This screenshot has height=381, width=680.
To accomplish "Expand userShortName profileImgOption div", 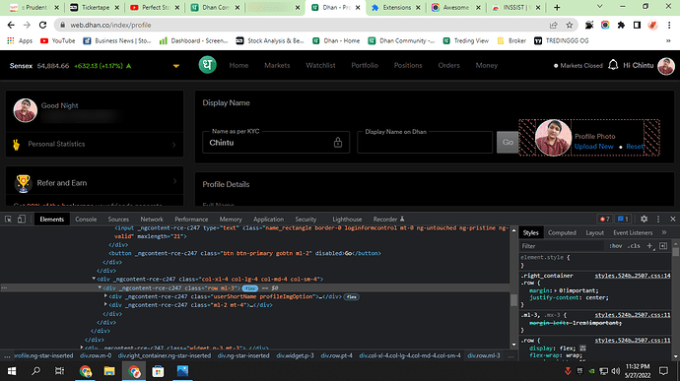I will [x=105, y=296].
